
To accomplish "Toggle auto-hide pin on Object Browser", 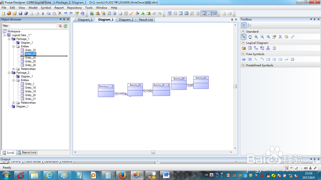I will pos(64,19).
